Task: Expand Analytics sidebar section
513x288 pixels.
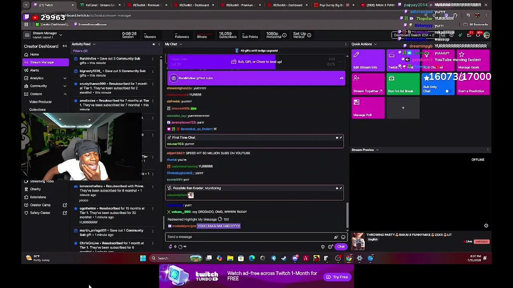Action: pyautogui.click(x=65, y=78)
